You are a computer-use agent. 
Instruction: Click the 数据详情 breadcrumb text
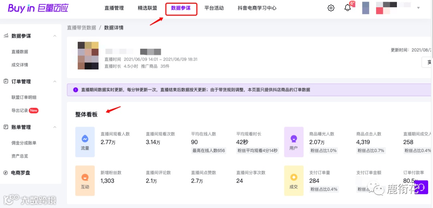coord(114,28)
